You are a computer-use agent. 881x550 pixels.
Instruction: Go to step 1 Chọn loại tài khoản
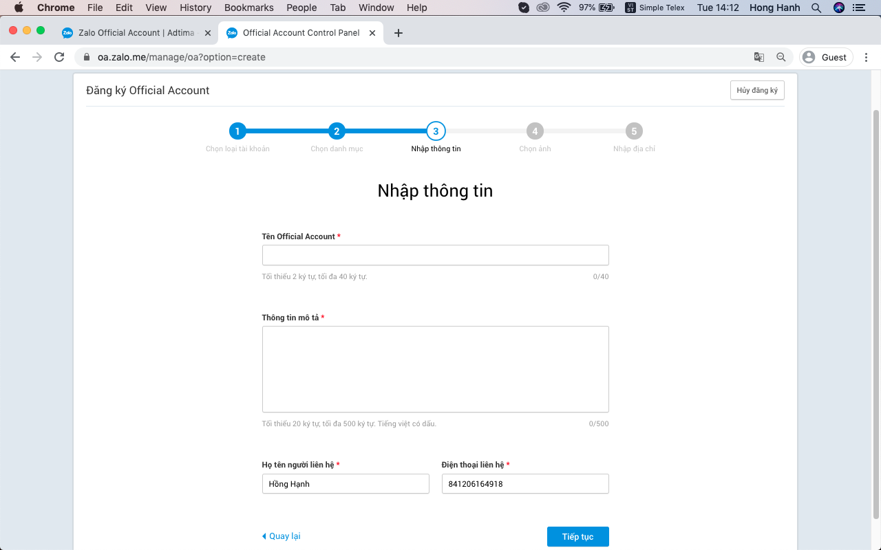pyautogui.click(x=237, y=131)
